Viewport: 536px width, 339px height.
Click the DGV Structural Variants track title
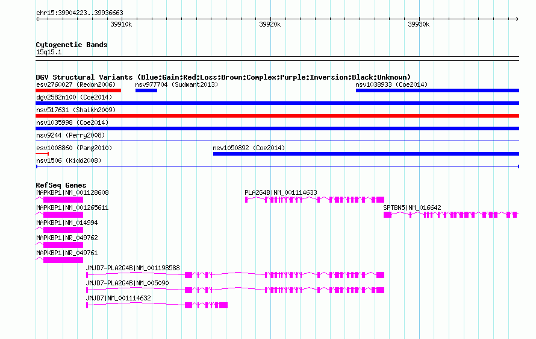(223, 77)
